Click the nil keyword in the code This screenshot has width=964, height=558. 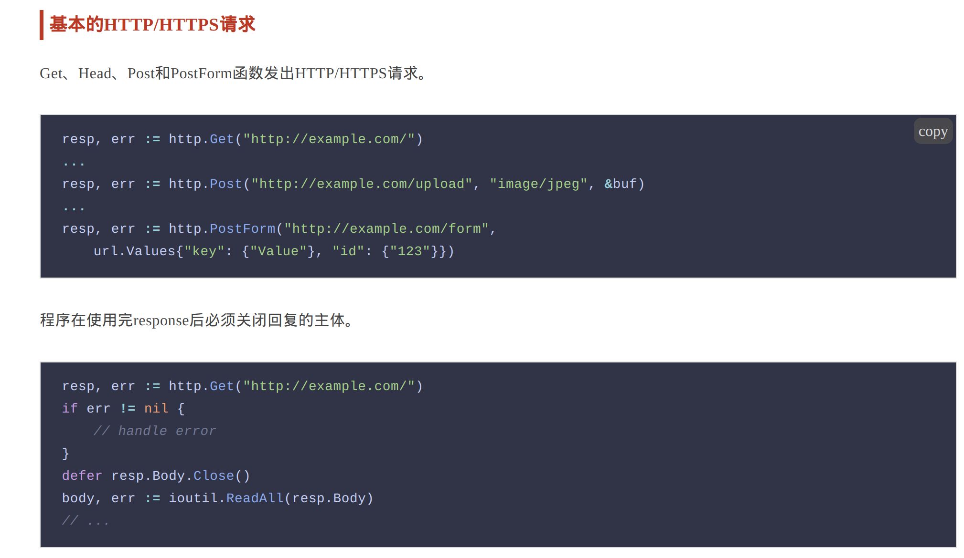(156, 409)
